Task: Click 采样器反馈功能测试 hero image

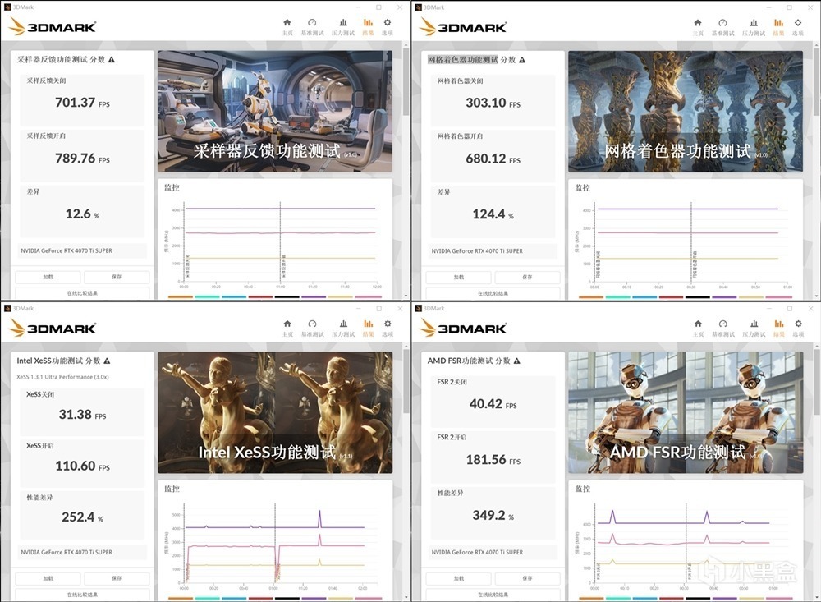Action: click(275, 111)
